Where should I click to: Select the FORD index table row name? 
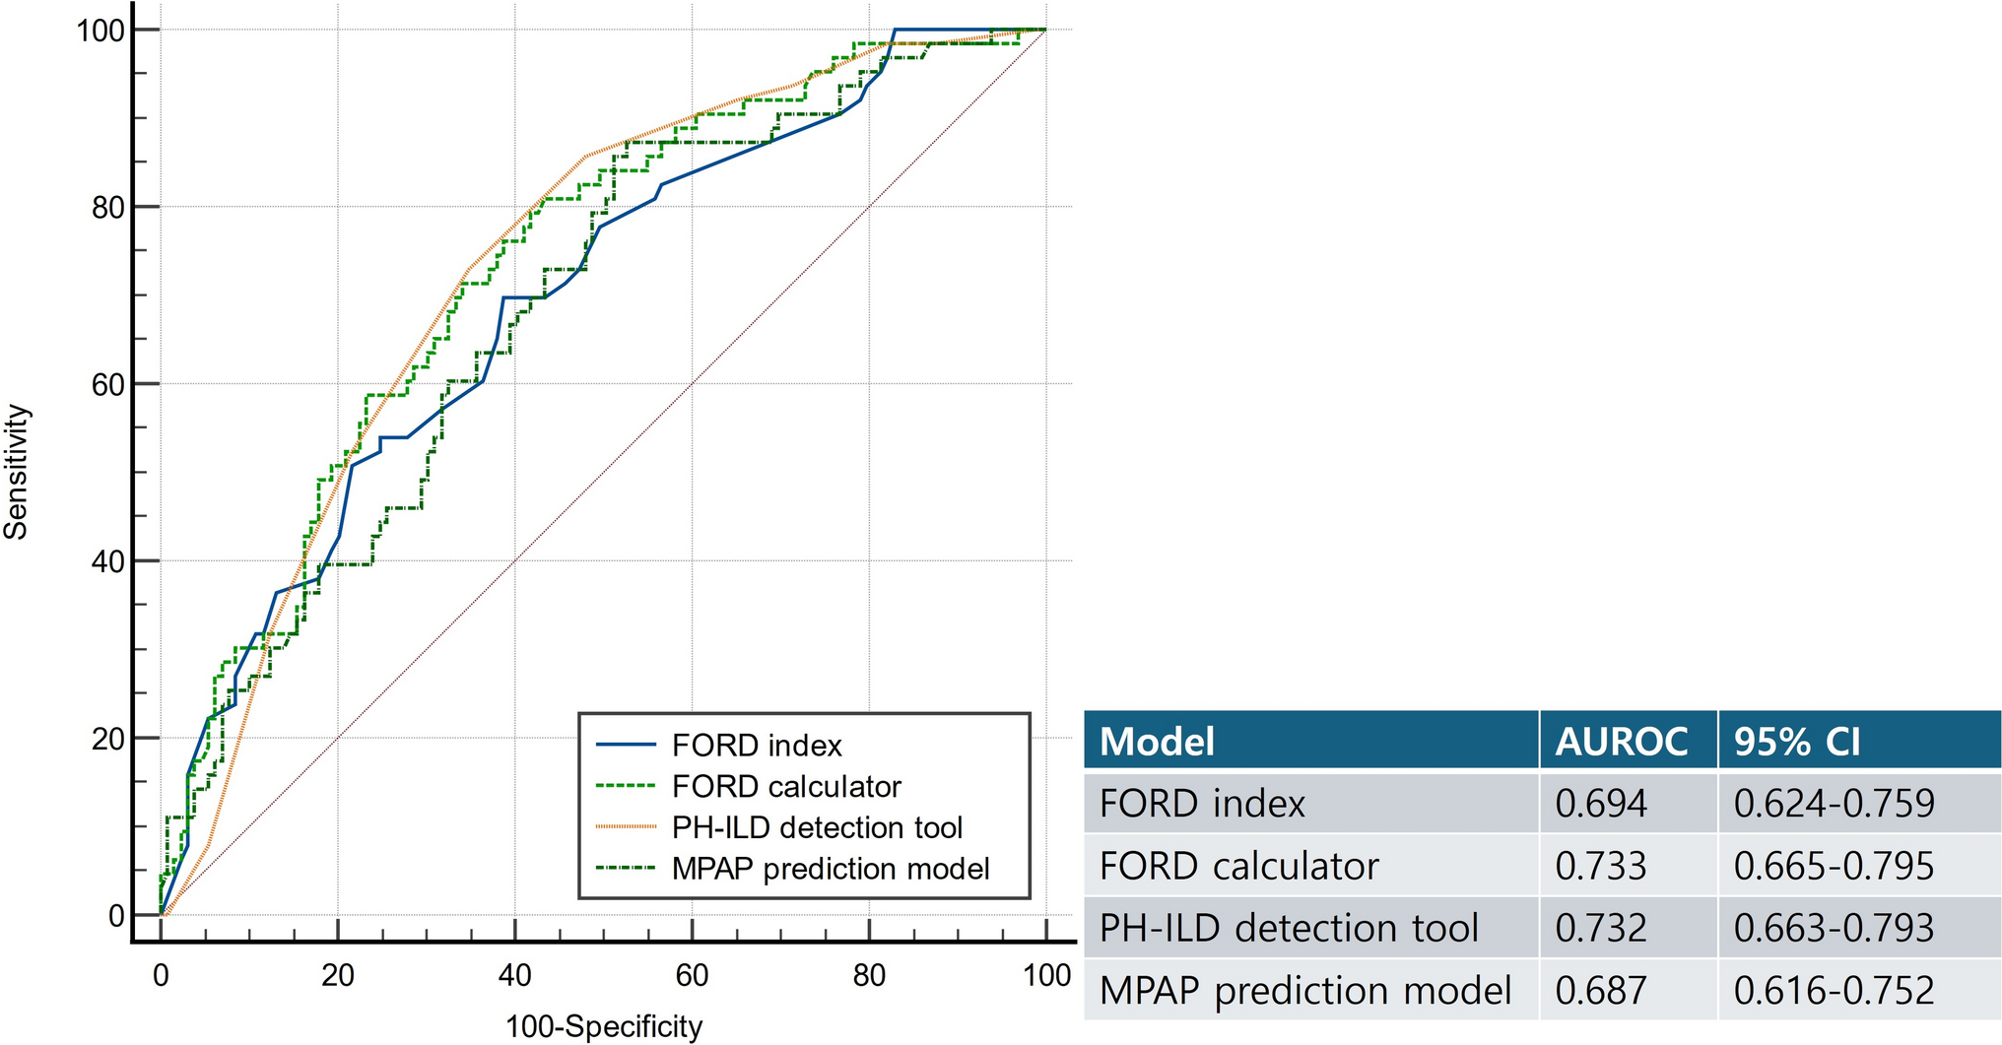(x=1202, y=804)
